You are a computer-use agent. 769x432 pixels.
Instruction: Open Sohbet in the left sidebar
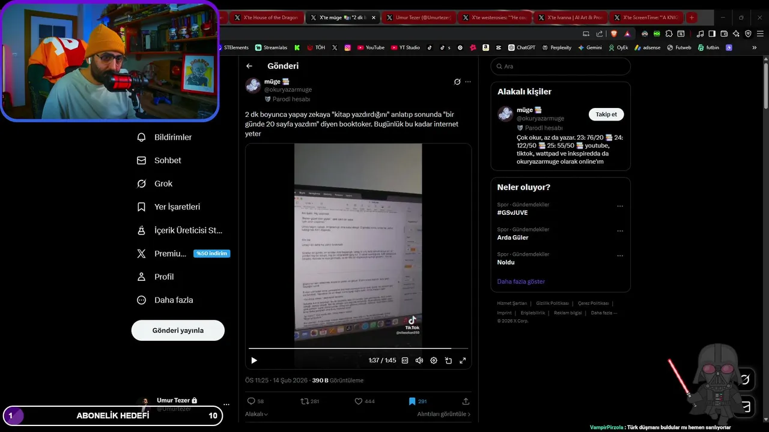pos(159,161)
